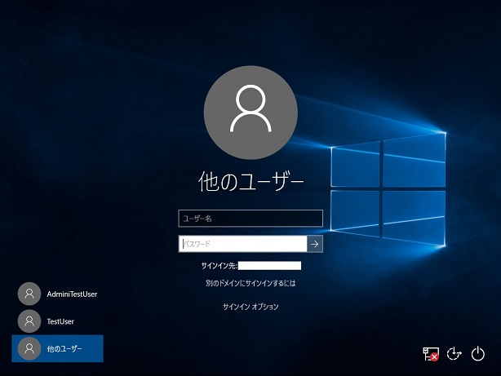The height and width of the screenshot is (376, 501).
Task: Open the power options icon
Action: point(478,354)
